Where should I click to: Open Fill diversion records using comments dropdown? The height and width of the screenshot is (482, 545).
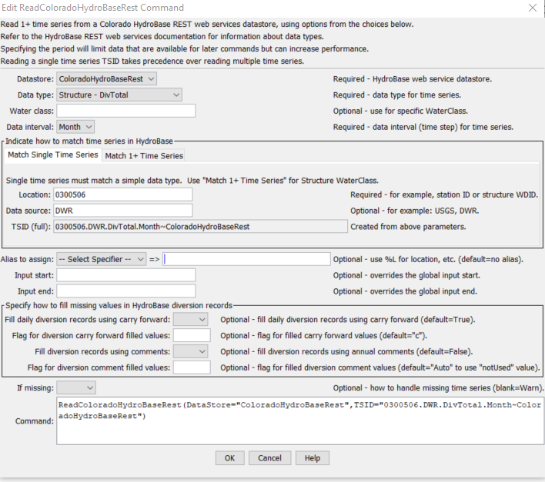pyautogui.click(x=190, y=351)
